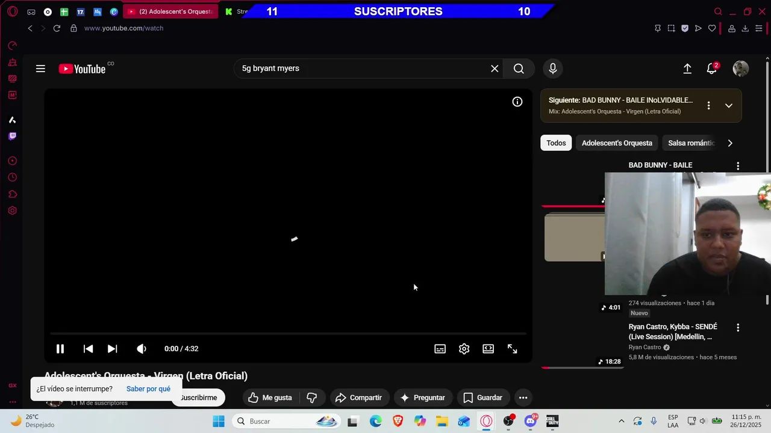This screenshot has height=433, width=771.
Task: Start voice search with the microphone
Action: coord(553,69)
